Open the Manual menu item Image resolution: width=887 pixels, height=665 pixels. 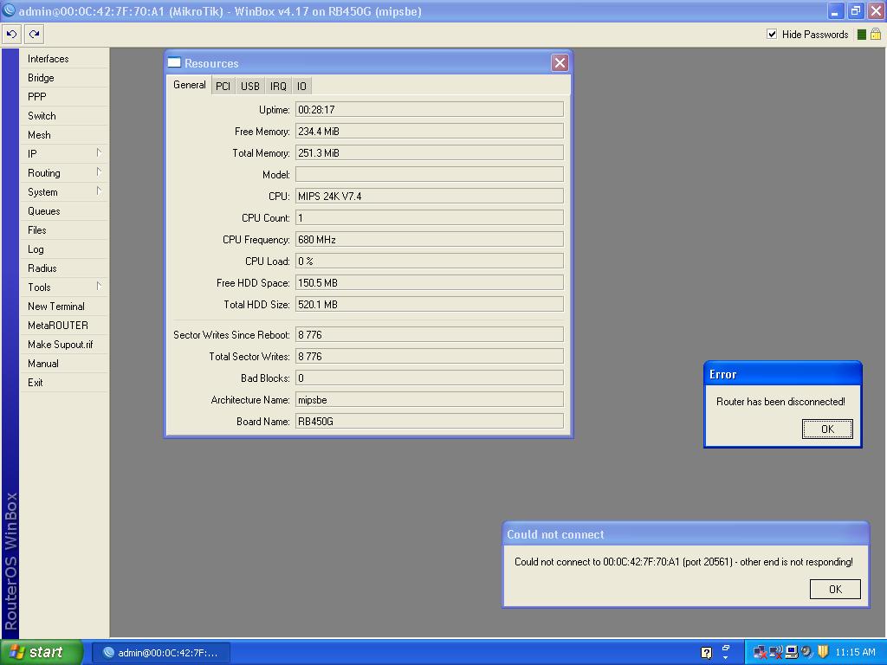coord(64,364)
